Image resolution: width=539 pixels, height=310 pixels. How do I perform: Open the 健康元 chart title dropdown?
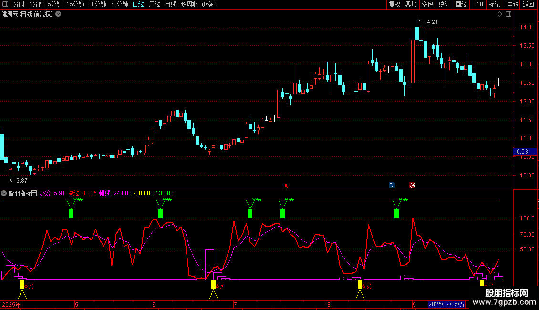[58, 14]
